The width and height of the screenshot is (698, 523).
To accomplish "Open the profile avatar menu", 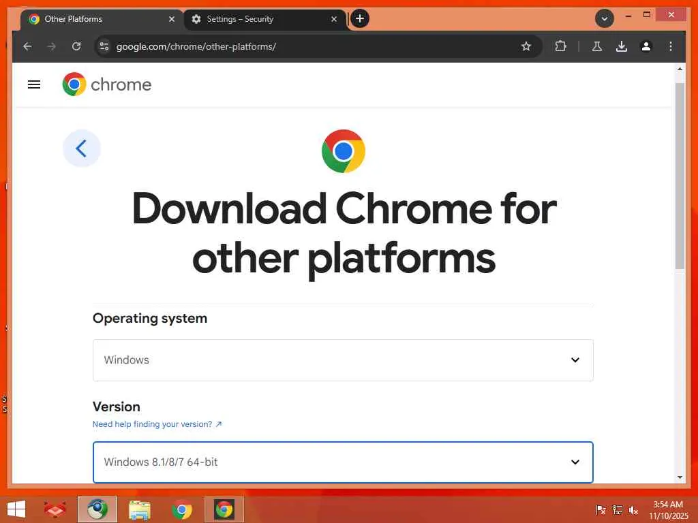I will click(x=646, y=46).
